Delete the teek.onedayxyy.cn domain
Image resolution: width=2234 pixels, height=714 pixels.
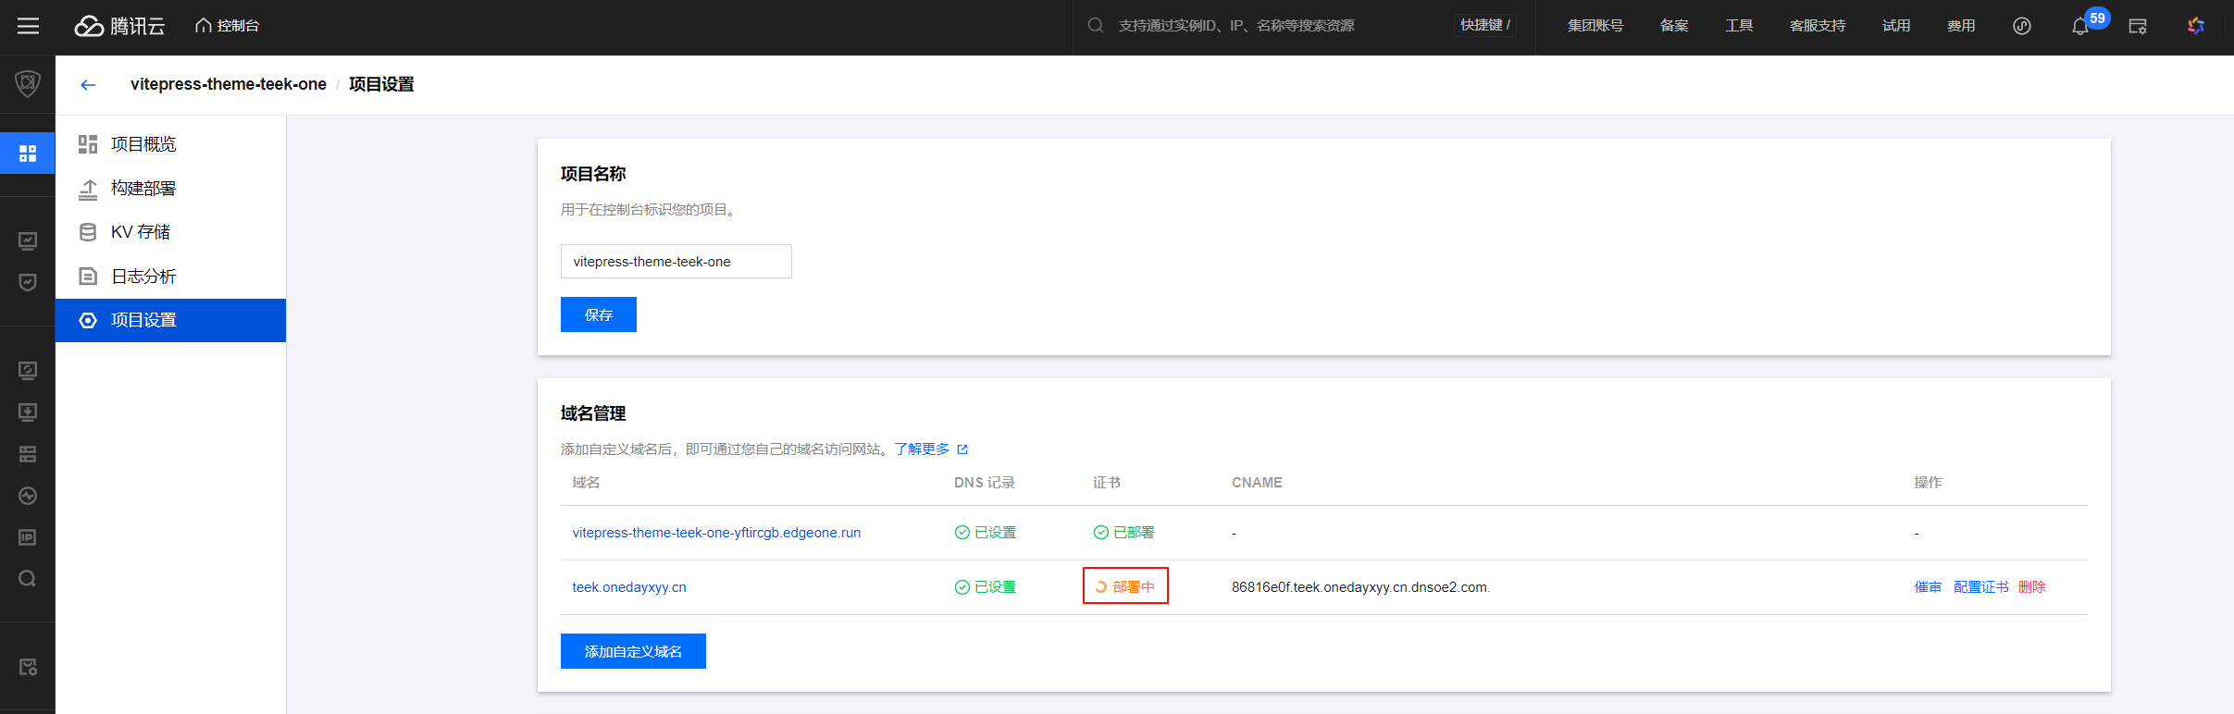click(2031, 587)
